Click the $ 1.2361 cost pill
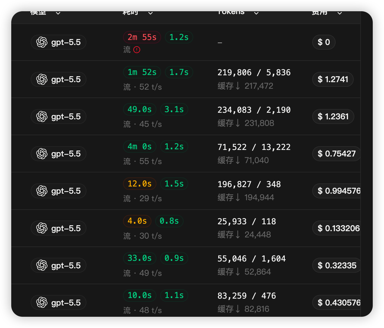This screenshot has width=384, height=328. 333,117
